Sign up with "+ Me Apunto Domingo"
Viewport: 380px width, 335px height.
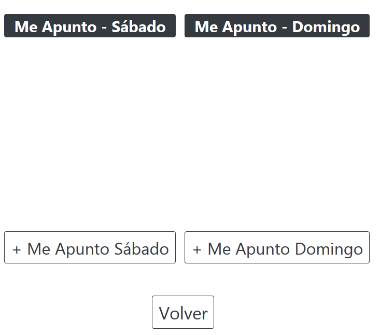[x=277, y=248]
